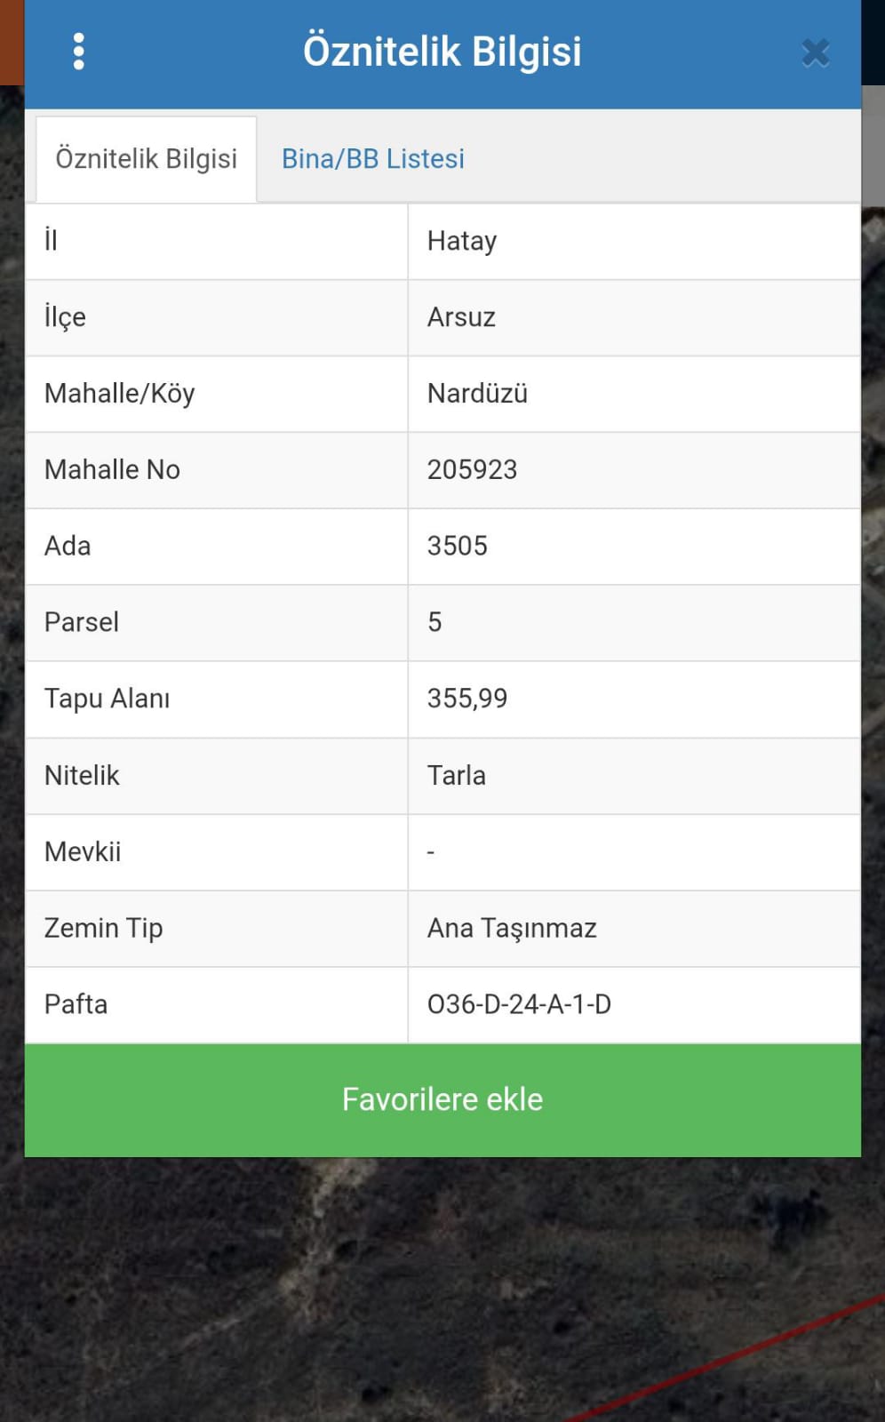Select the Mahalle No value 205923

pyautogui.click(x=472, y=470)
